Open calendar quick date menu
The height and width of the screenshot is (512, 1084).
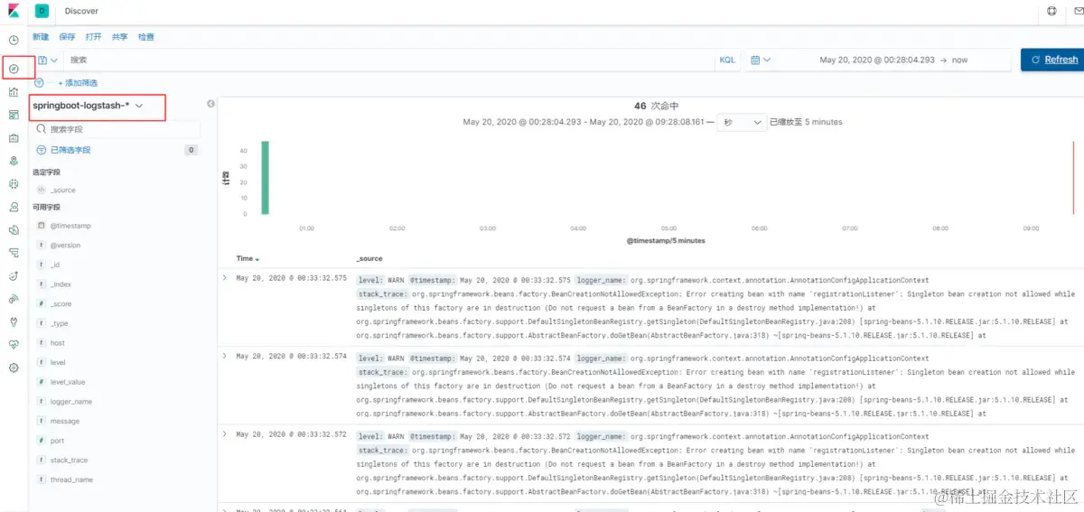[761, 60]
